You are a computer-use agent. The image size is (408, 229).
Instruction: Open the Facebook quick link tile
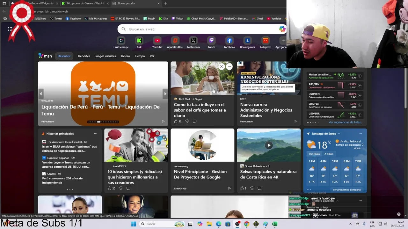click(x=229, y=43)
